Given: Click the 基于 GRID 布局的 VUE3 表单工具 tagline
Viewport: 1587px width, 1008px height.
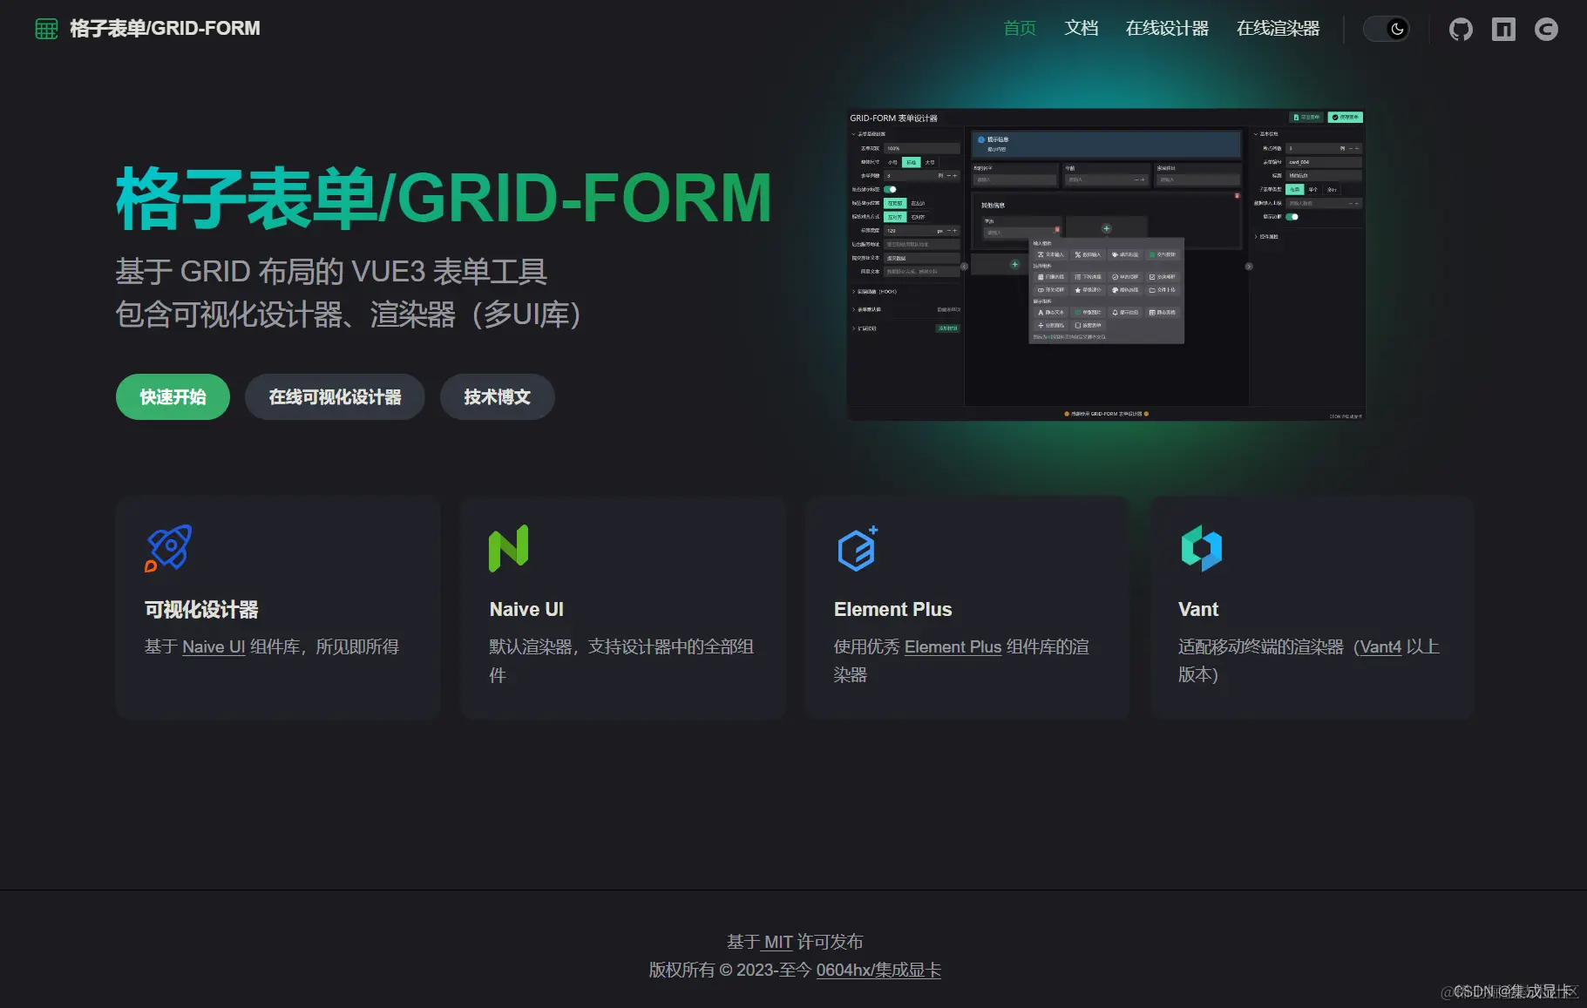Looking at the screenshot, I should pos(331,272).
